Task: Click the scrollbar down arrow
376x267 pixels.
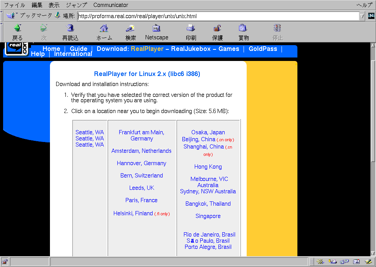Action: point(373,253)
